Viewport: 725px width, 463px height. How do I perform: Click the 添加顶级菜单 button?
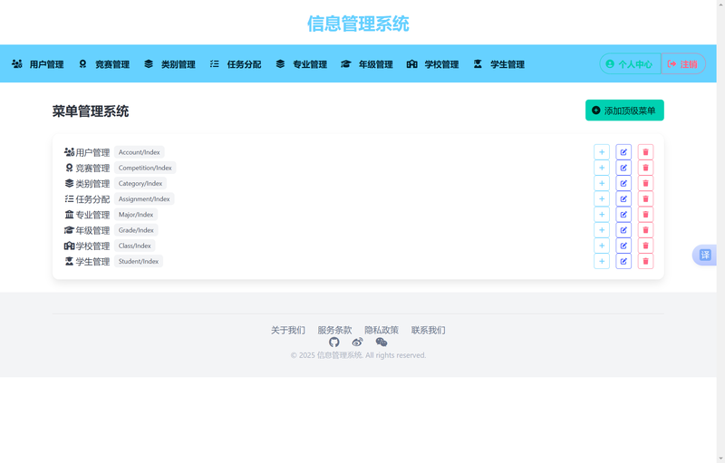pyautogui.click(x=624, y=111)
